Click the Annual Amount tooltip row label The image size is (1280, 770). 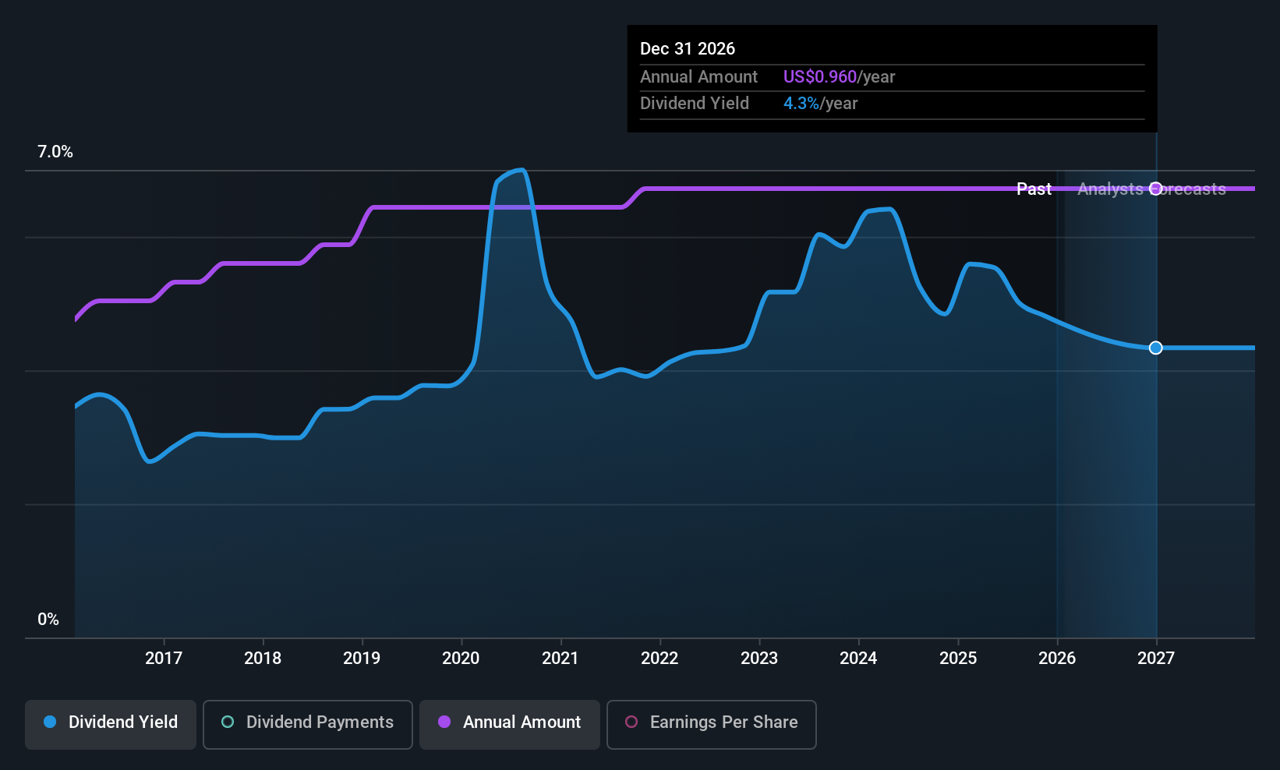coord(698,77)
